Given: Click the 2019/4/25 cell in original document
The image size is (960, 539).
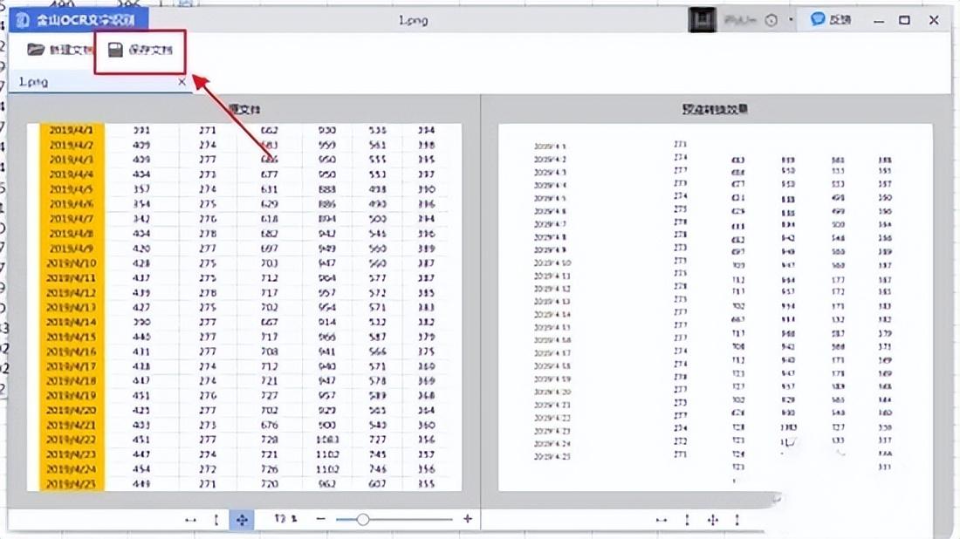Looking at the screenshot, I should click(72, 483).
